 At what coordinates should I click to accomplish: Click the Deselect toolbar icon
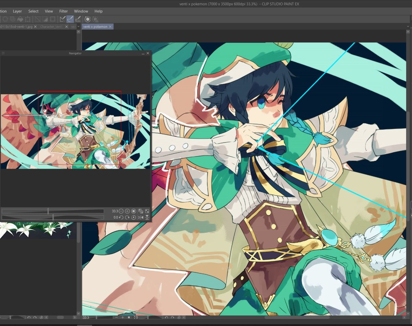pyautogui.click(x=38, y=19)
